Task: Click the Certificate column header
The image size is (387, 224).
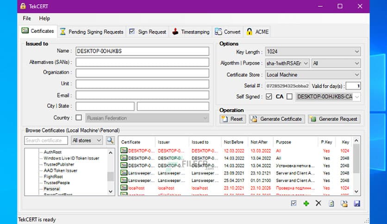Action: (x=131, y=142)
